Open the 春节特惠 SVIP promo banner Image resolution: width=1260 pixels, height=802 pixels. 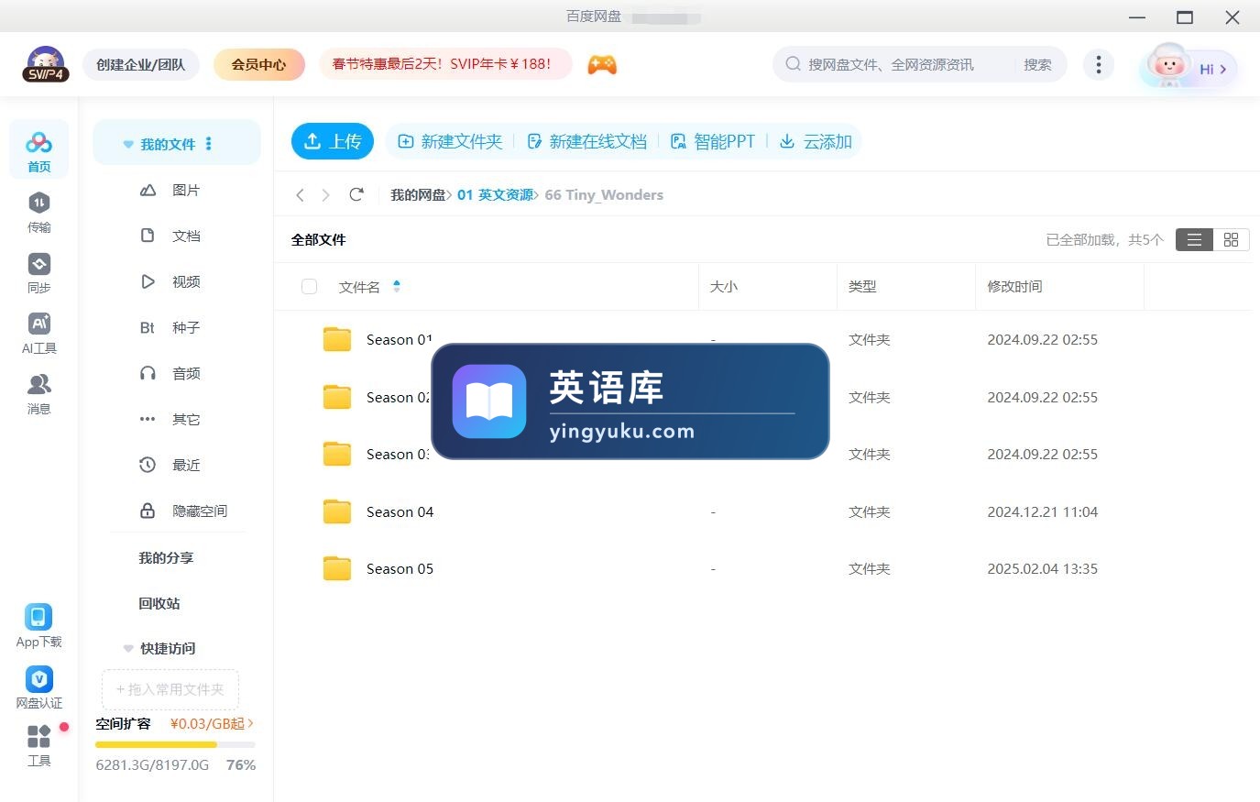click(445, 64)
